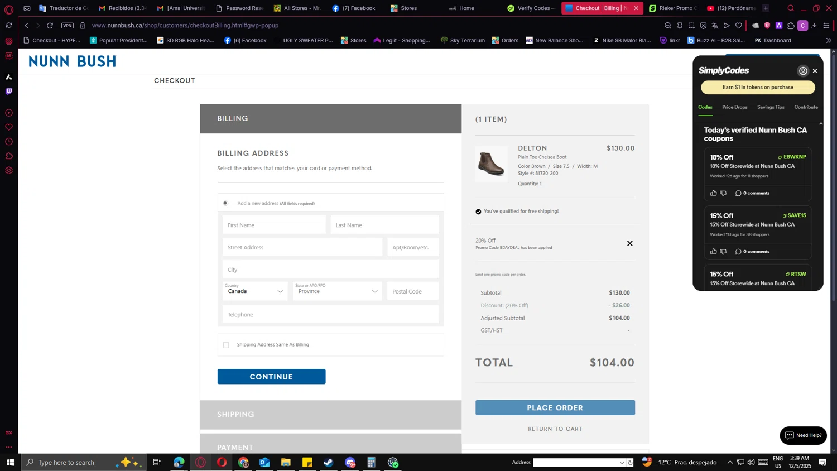The width and height of the screenshot is (837, 471).
Task: Open SimplyCodes account profile icon
Action: click(x=803, y=71)
